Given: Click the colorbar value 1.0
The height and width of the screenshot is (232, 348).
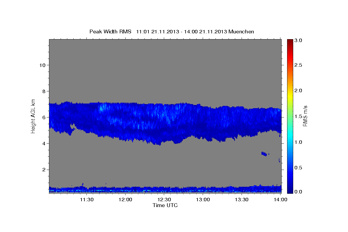Looking at the screenshot, I should pos(298,142).
